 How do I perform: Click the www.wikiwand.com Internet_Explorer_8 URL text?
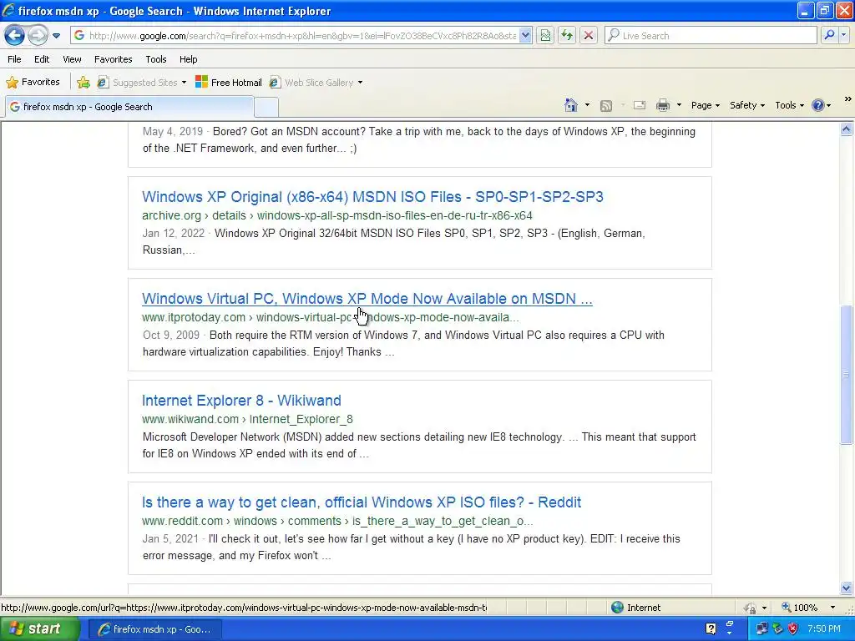(x=247, y=419)
